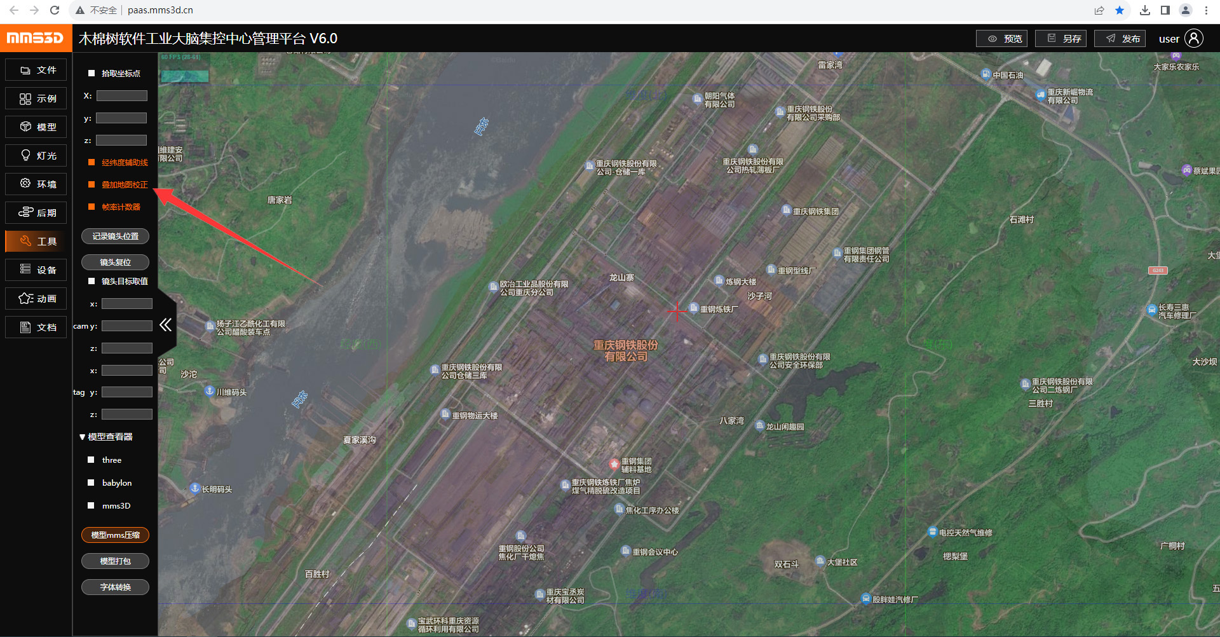Check the three model viewer option

click(91, 460)
